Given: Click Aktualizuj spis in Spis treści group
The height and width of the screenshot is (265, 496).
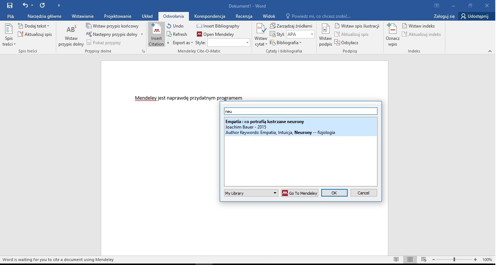Looking at the screenshot, I should pos(35,34).
